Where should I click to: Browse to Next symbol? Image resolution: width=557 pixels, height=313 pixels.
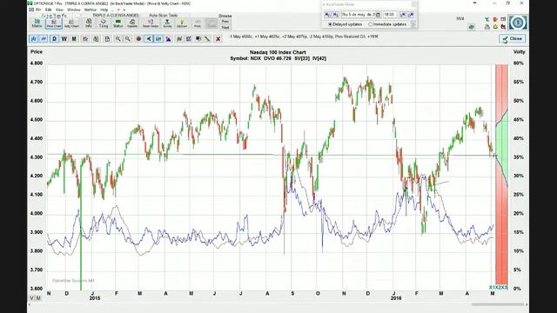225,27
